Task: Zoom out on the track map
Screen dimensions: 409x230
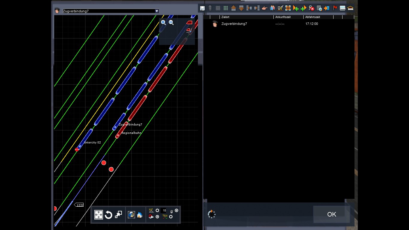Action: tap(171, 22)
